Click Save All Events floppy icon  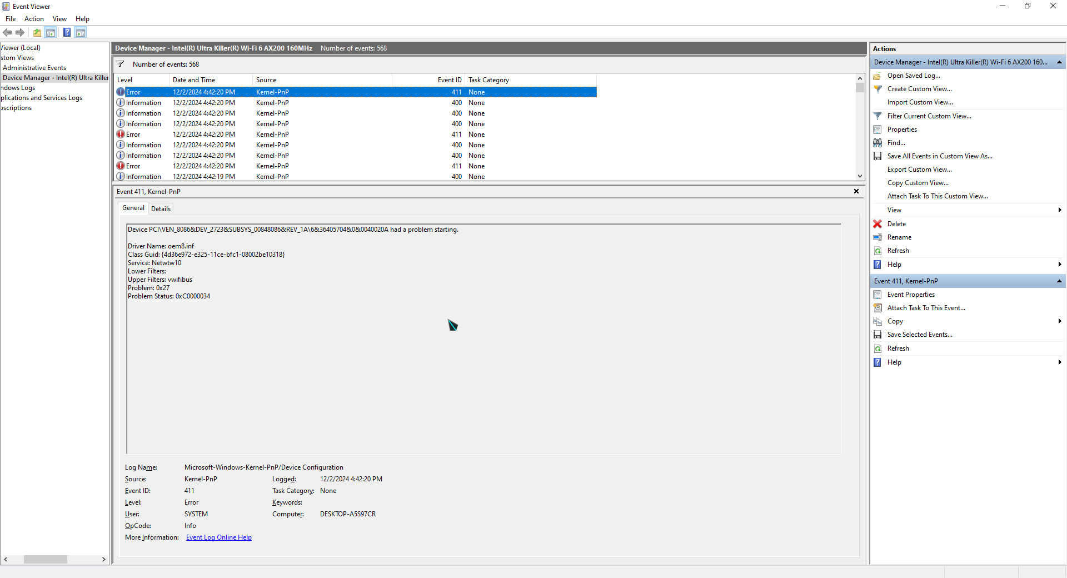click(x=877, y=156)
